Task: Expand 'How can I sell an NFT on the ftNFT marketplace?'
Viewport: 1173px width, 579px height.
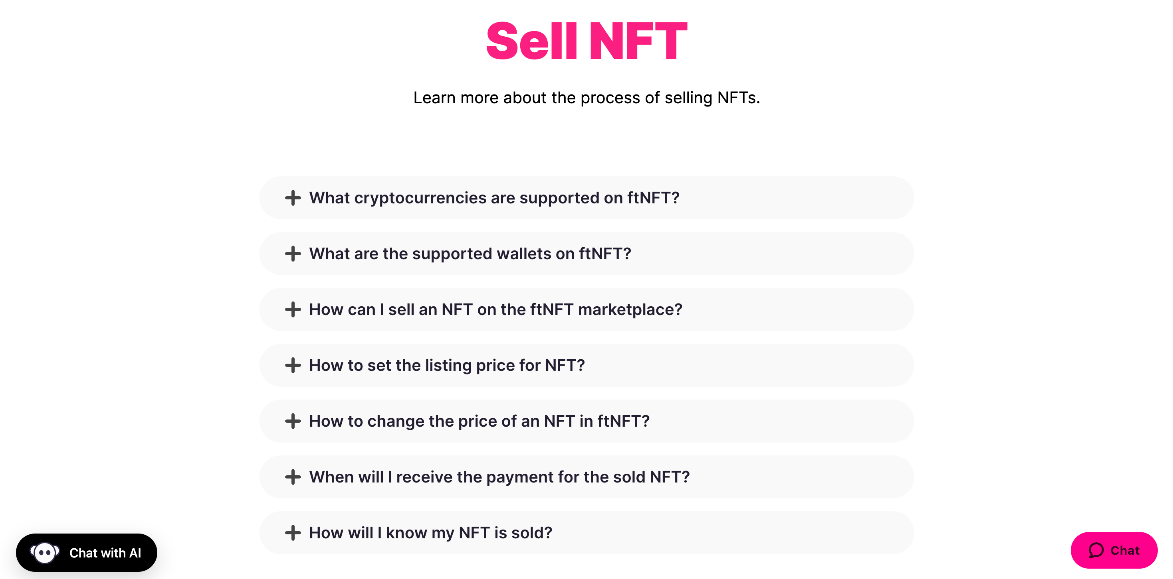Action: point(495,309)
